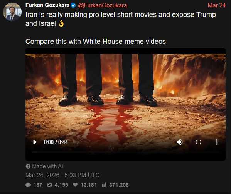This screenshot has height=194, width=231.
Task: Click the Furkan Gözükara display name
Action: pos(47,5)
